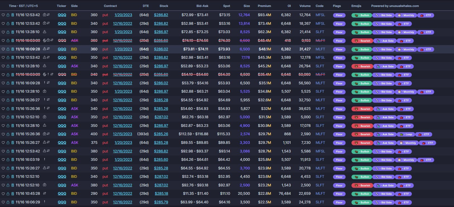Open calculator for the 16:06:29 trade
The image size is (454, 207).
(x=13, y=202)
